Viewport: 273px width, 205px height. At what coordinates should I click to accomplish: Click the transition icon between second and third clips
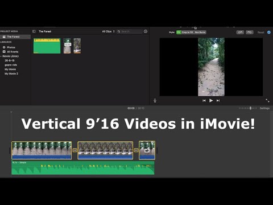tap(136, 150)
